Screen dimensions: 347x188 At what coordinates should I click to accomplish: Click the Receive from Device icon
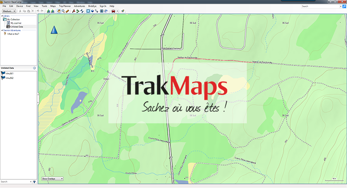click(52, 11)
